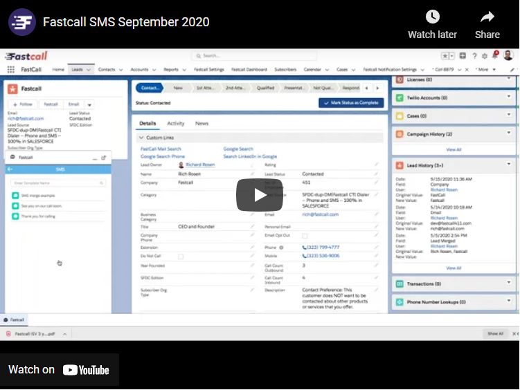Close the Call 8879 navigation tab
The width and height of the screenshot is (520, 390).
click(467, 70)
